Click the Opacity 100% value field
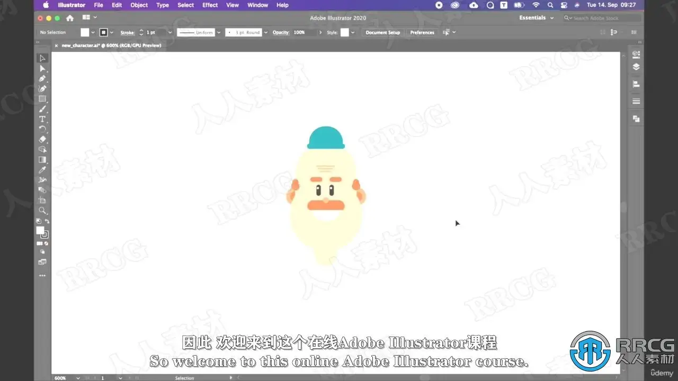The image size is (678, 381). click(304, 32)
